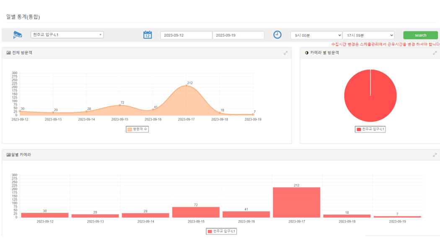Click the CCTV camera icon
440x247 pixels.
point(17,35)
